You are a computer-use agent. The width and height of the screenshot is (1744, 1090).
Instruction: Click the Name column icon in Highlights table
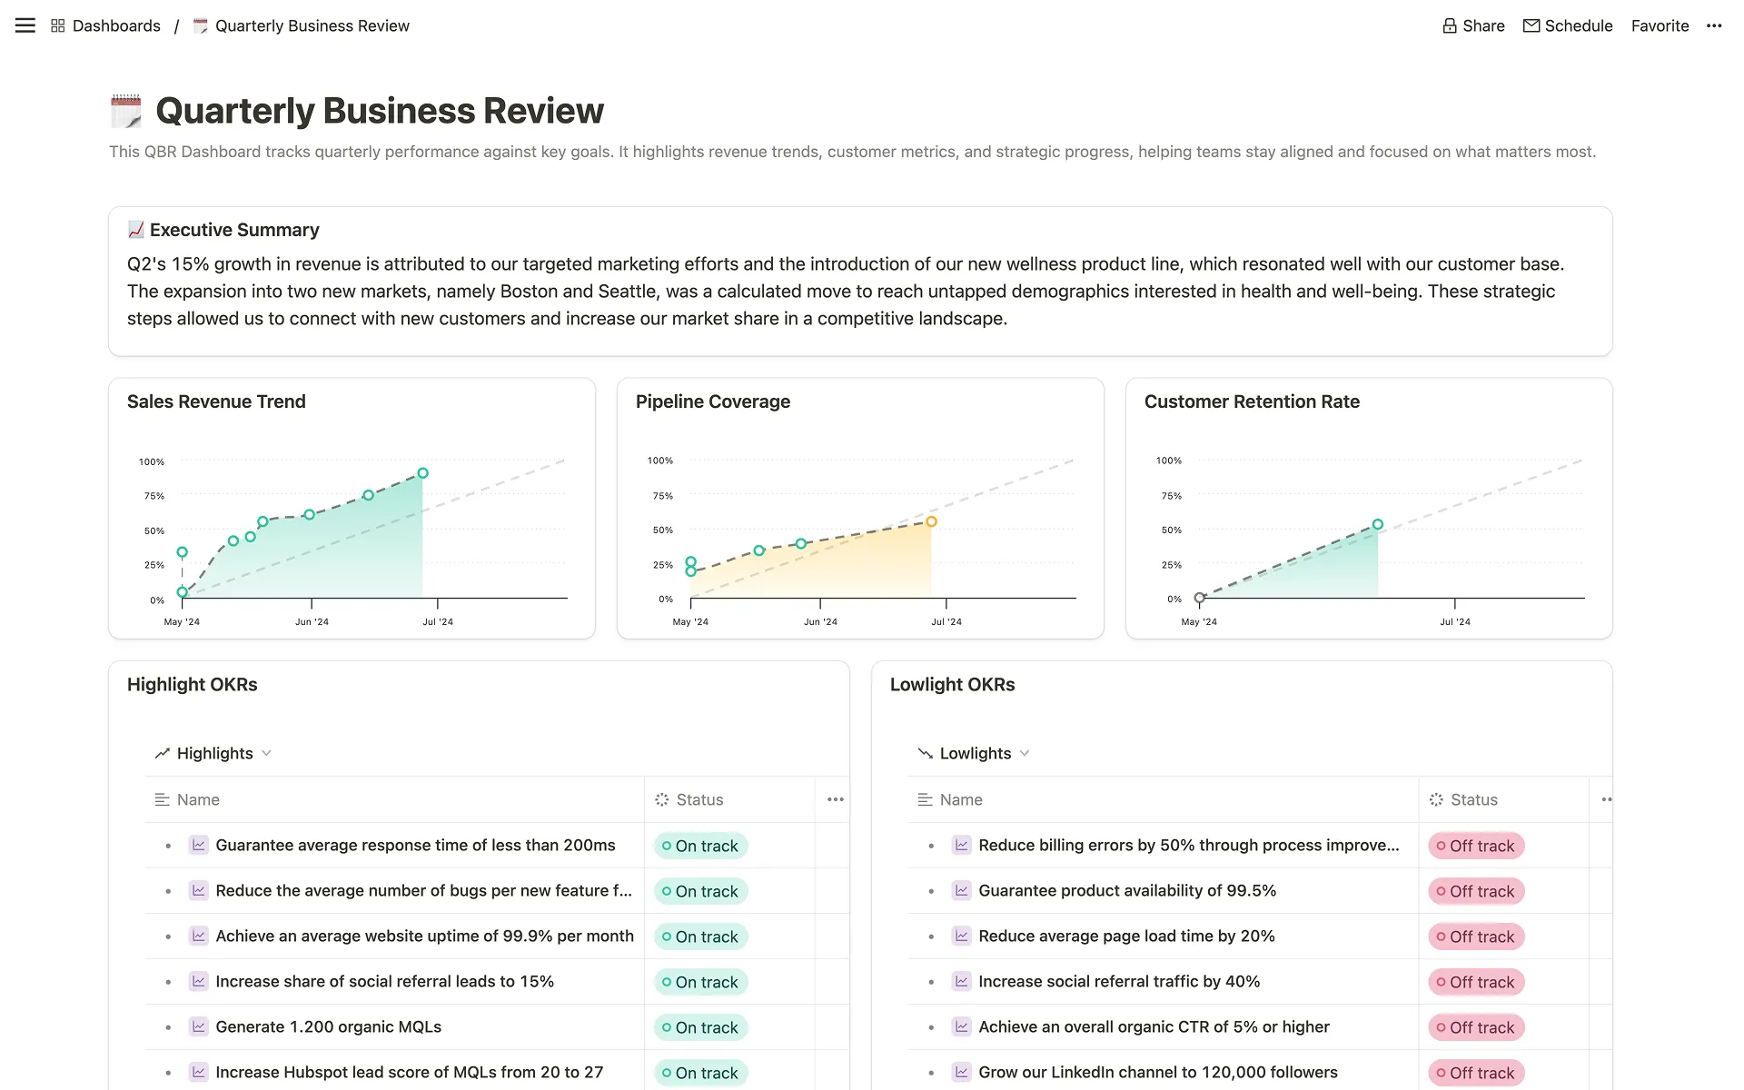(163, 799)
